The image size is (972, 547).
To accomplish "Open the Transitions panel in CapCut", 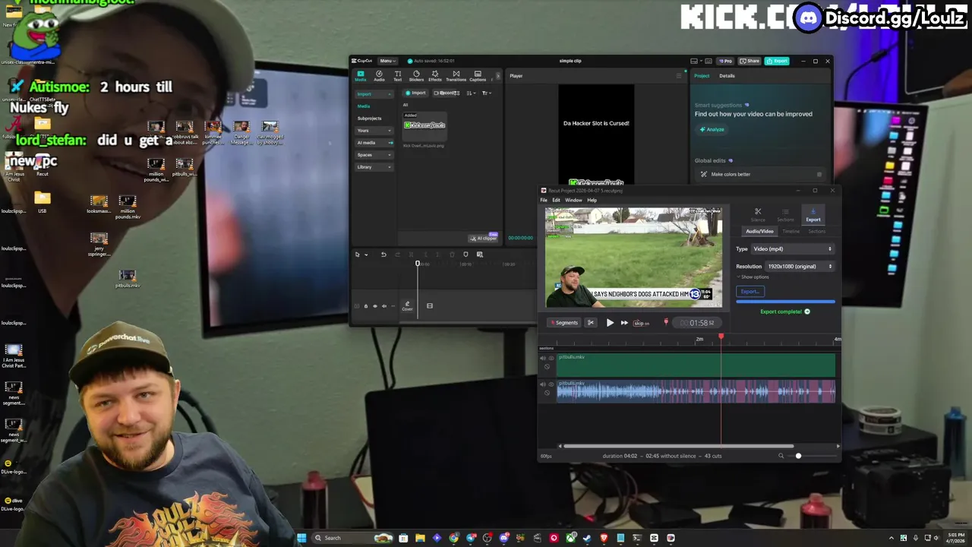I will (456, 76).
